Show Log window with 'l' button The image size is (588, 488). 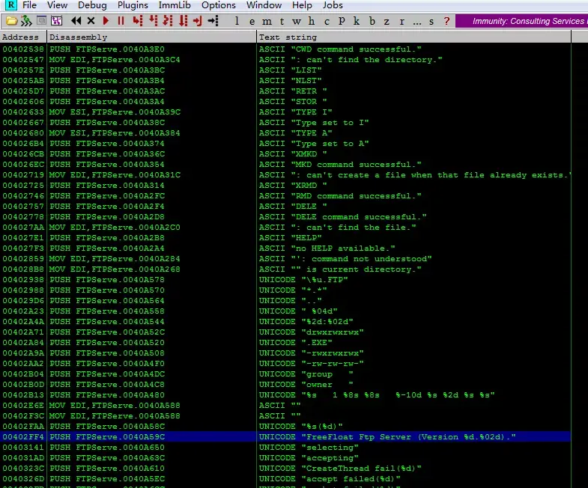pos(237,21)
